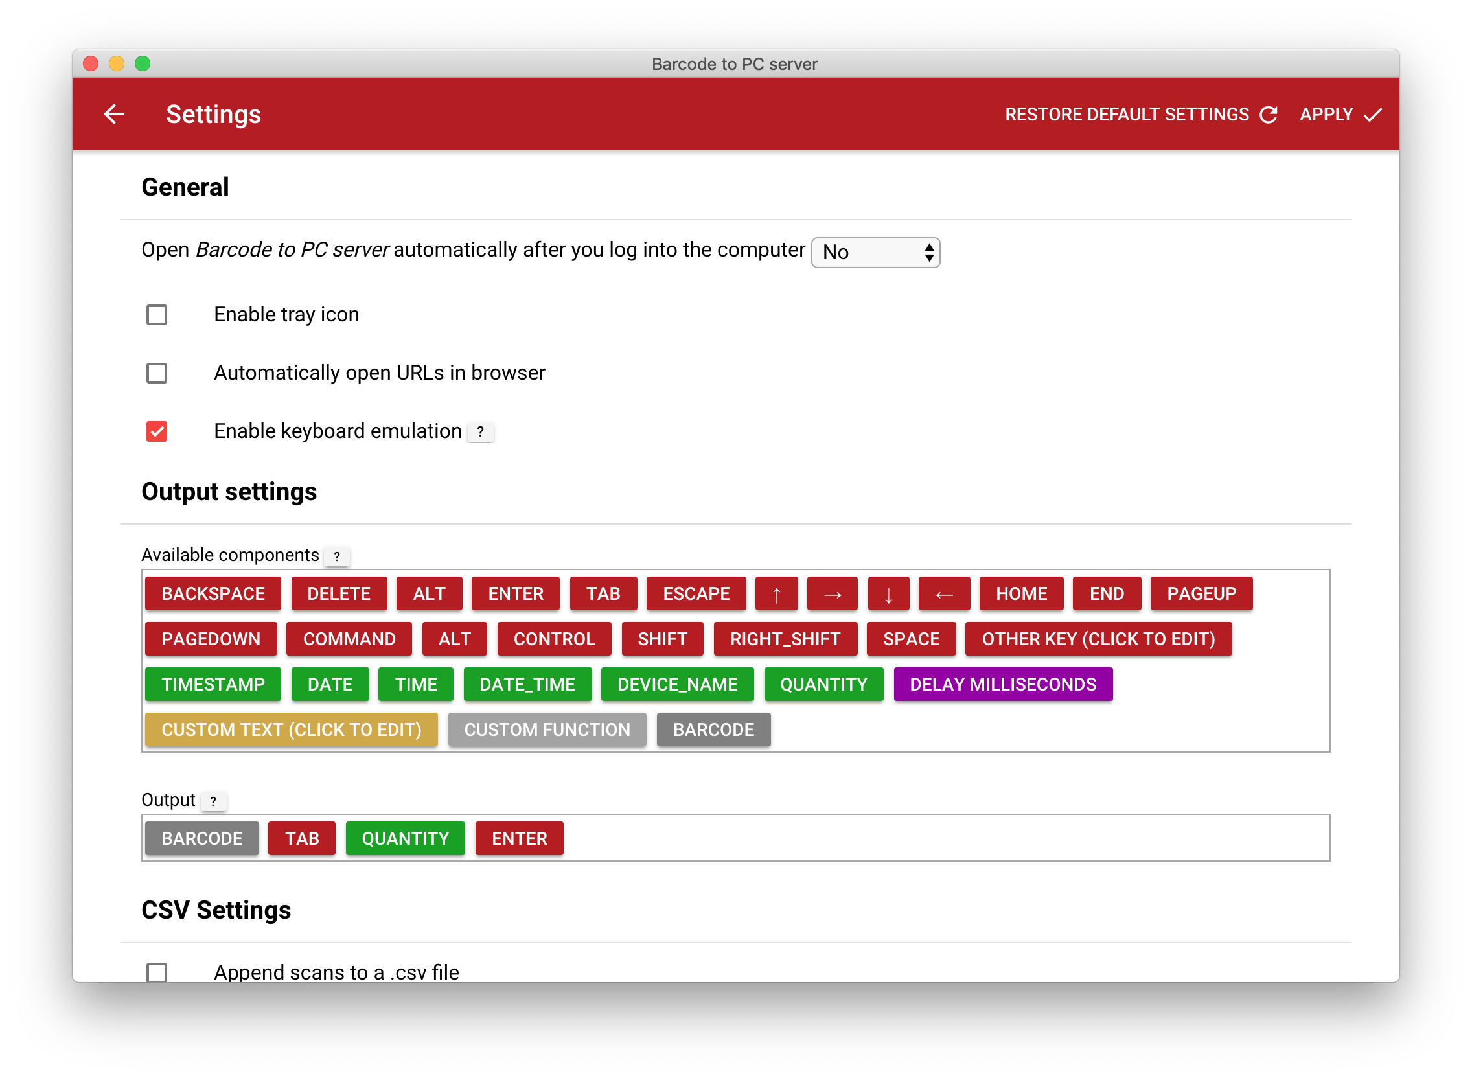The width and height of the screenshot is (1472, 1078).
Task: Click RESTORE DEFAULT SETTINGS
Action: pyautogui.click(x=1140, y=115)
